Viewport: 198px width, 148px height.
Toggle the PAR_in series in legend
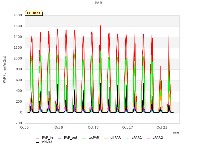click(x=44, y=138)
